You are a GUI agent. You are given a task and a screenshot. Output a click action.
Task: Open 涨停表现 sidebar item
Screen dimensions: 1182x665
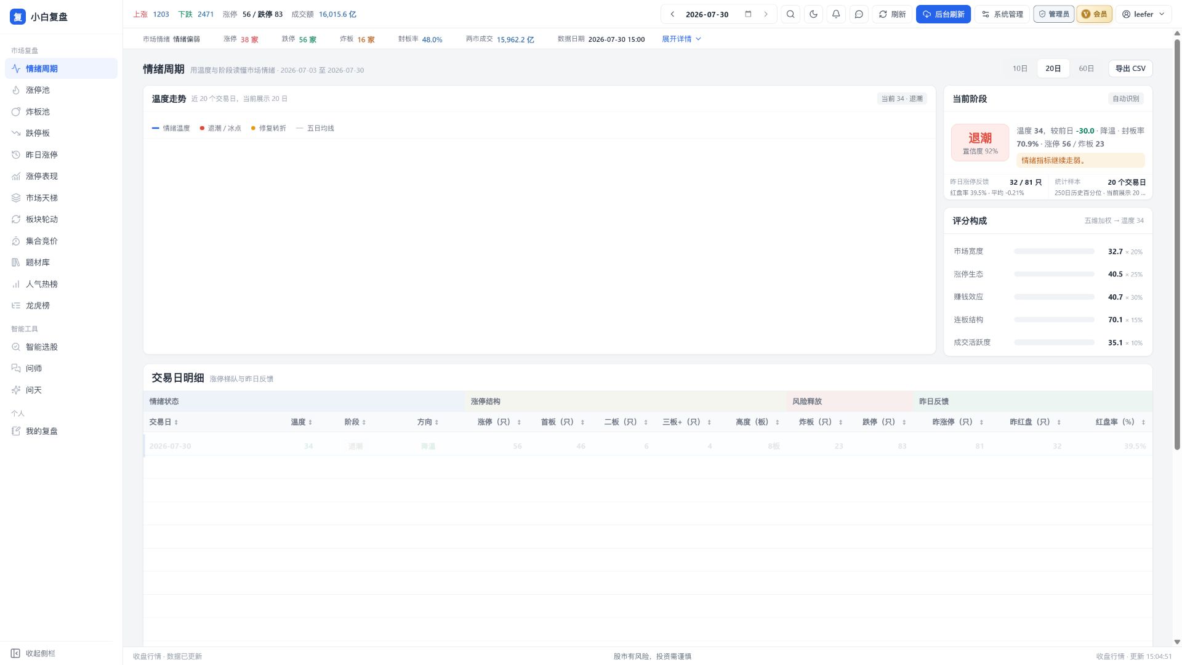tap(61, 176)
